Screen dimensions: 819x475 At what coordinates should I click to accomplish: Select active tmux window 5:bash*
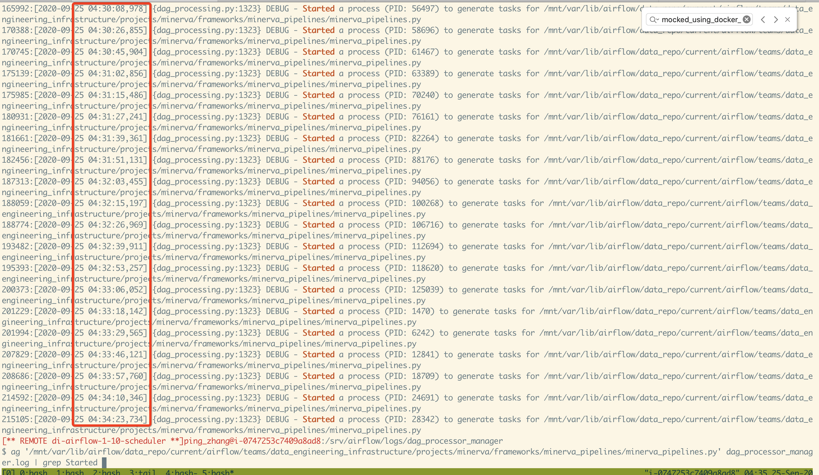coord(218,472)
